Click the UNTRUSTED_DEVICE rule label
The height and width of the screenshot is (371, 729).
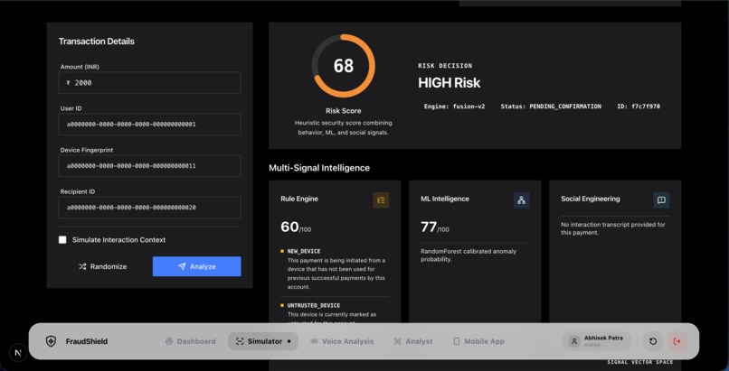coord(313,306)
